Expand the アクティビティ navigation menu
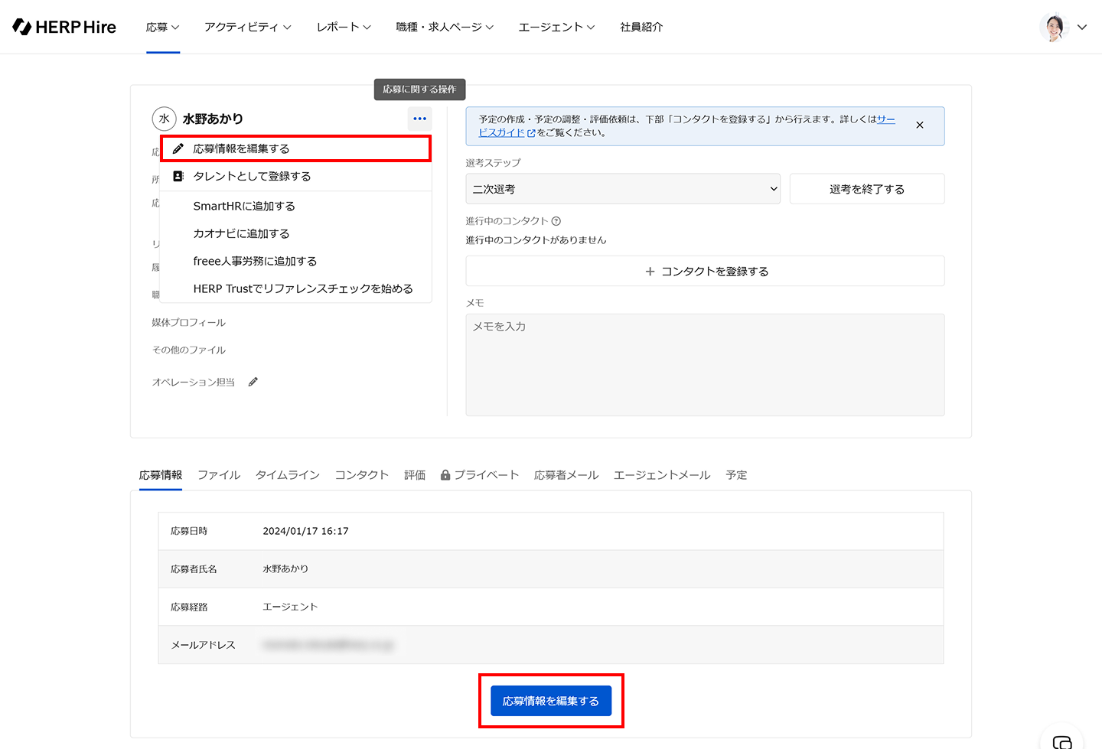 click(248, 27)
